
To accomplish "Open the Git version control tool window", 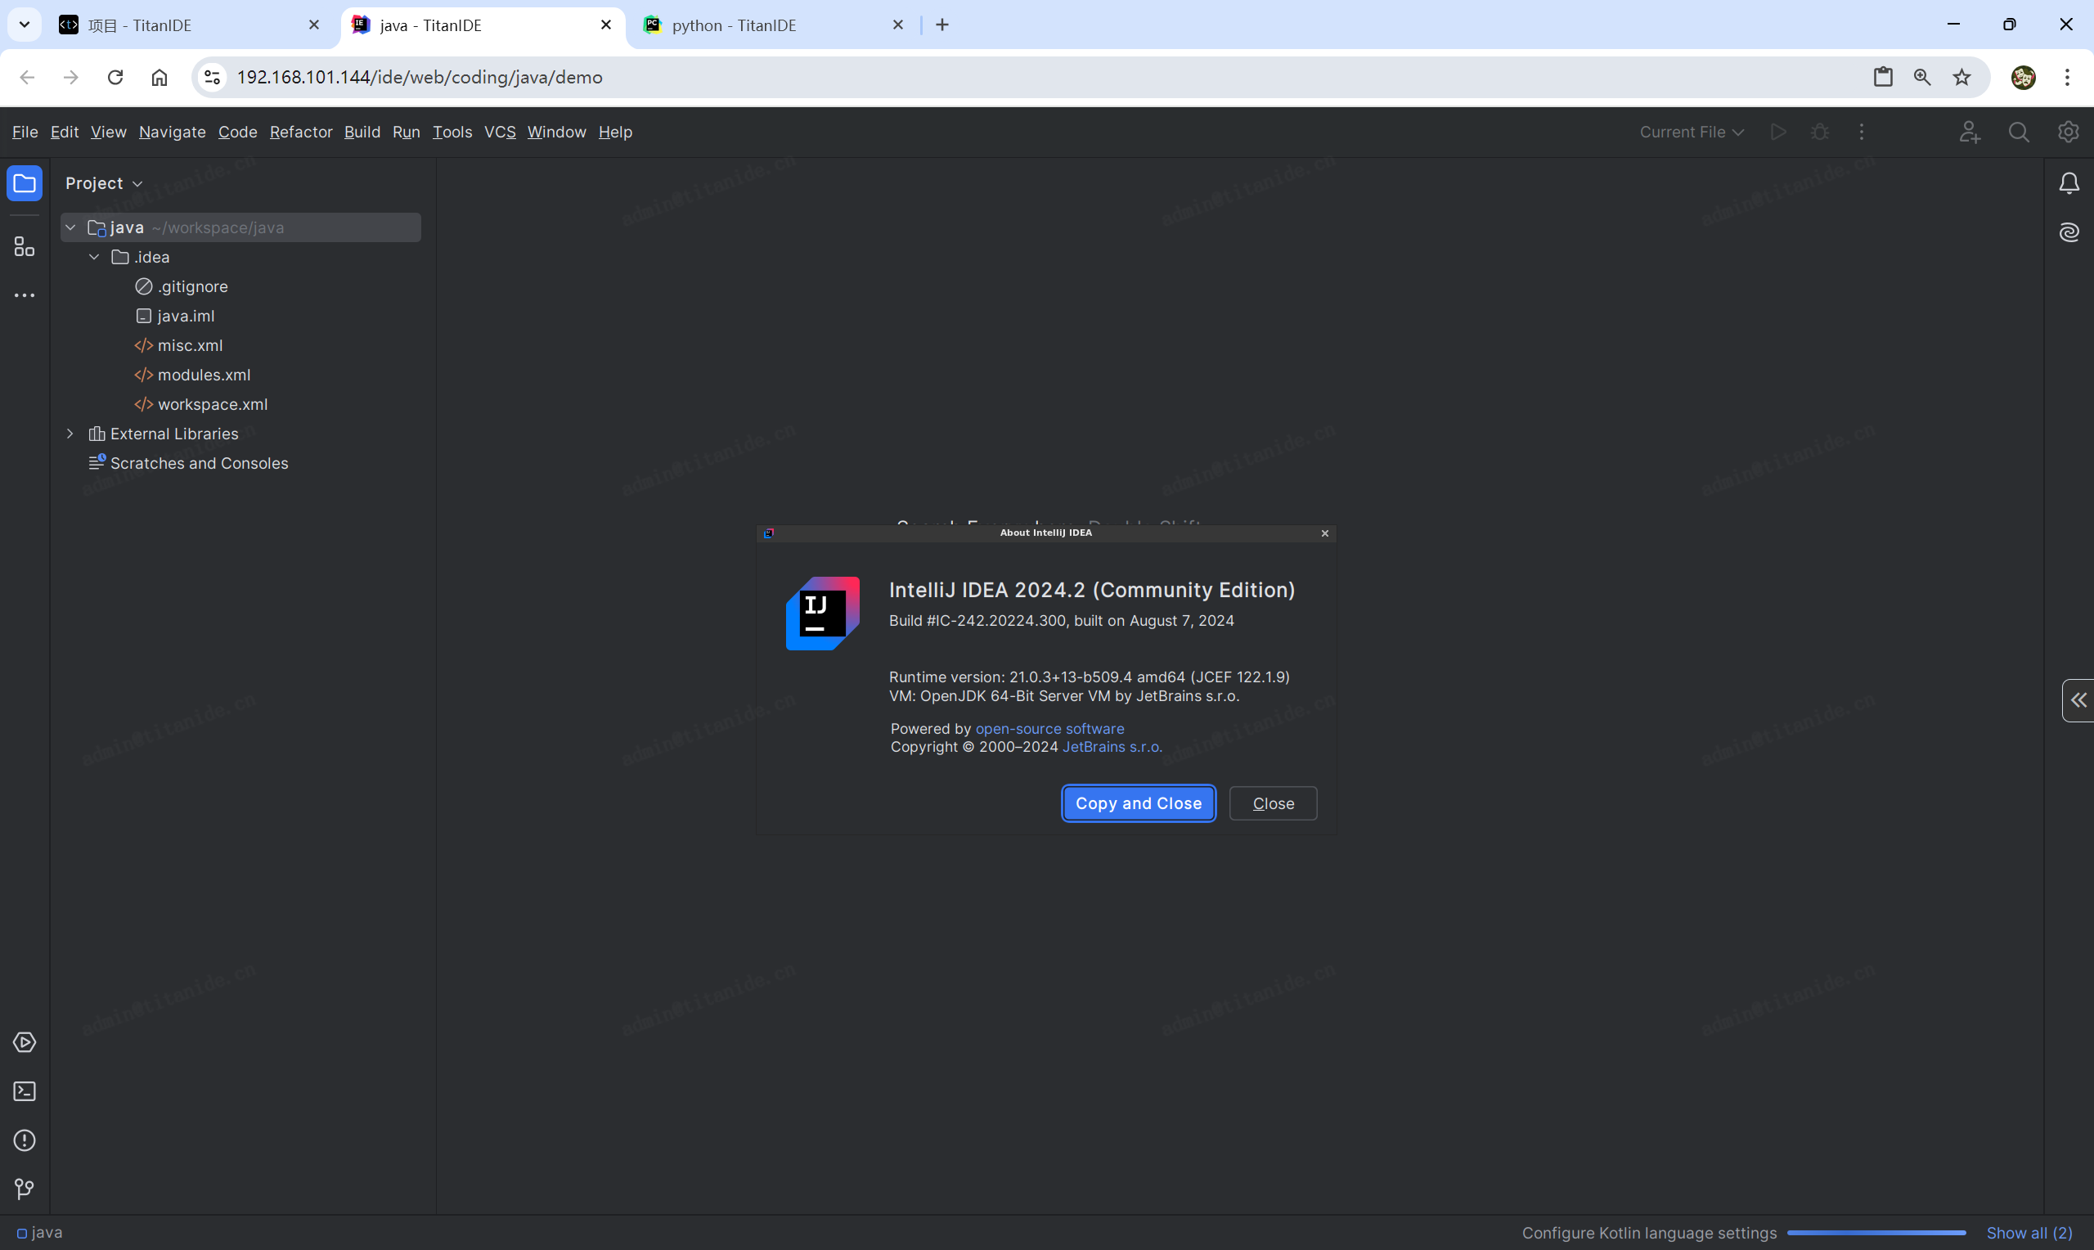I will 25,1189.
